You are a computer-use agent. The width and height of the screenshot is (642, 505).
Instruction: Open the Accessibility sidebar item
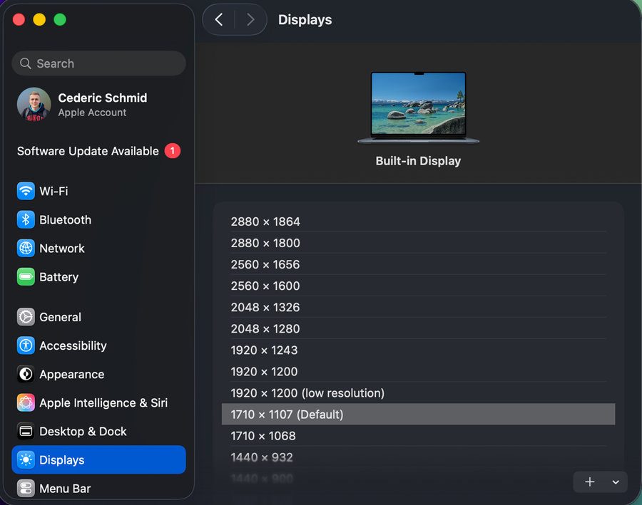tap(98, 345)
